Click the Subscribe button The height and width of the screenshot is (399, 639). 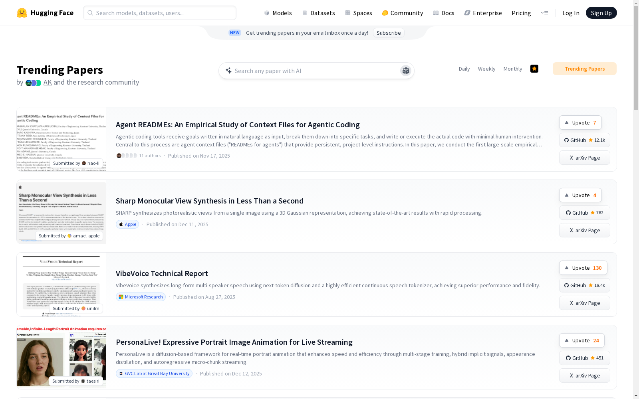(x=389, y=33)
